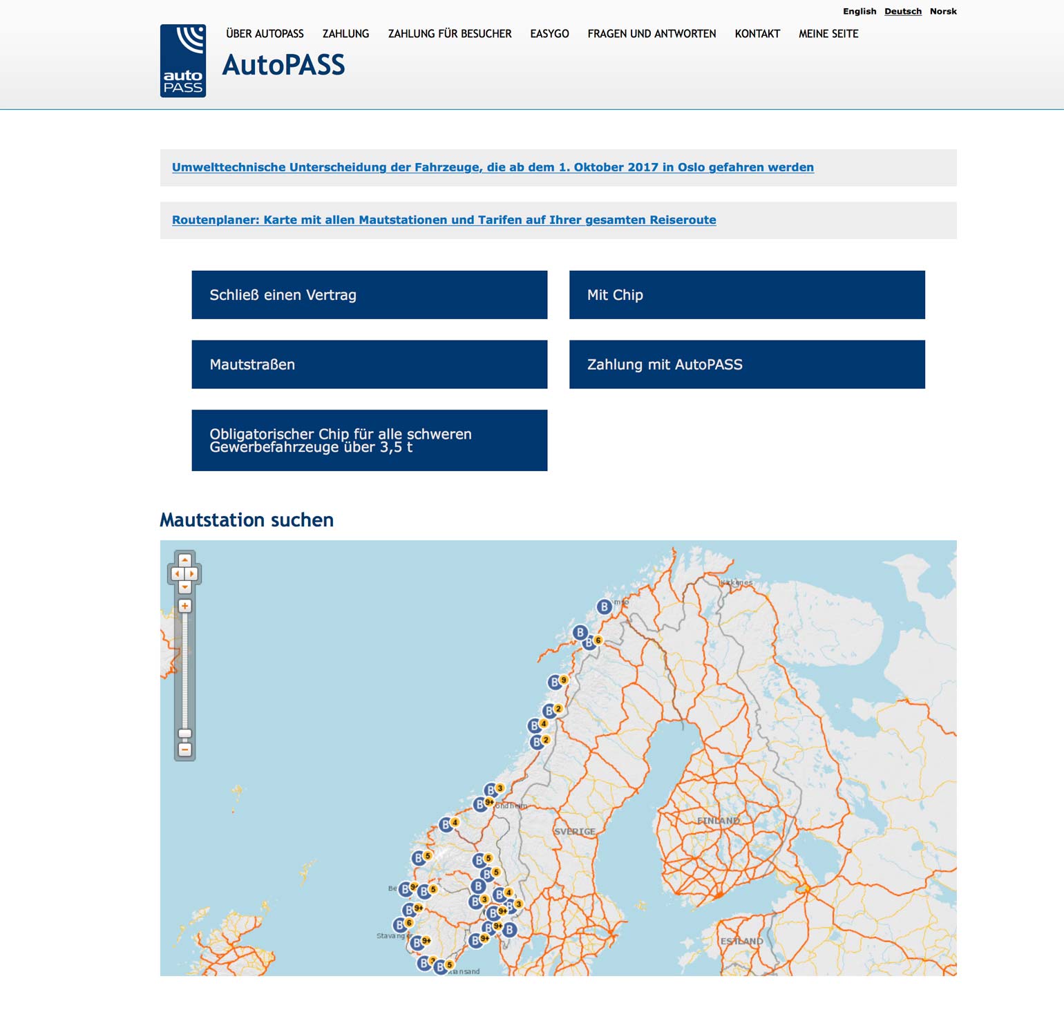Viewport: 1064px width, 1010px height.
Task: Open the ZAHLUNG FÜR BESUCHER menu
Action: click(x=450, y=33)
